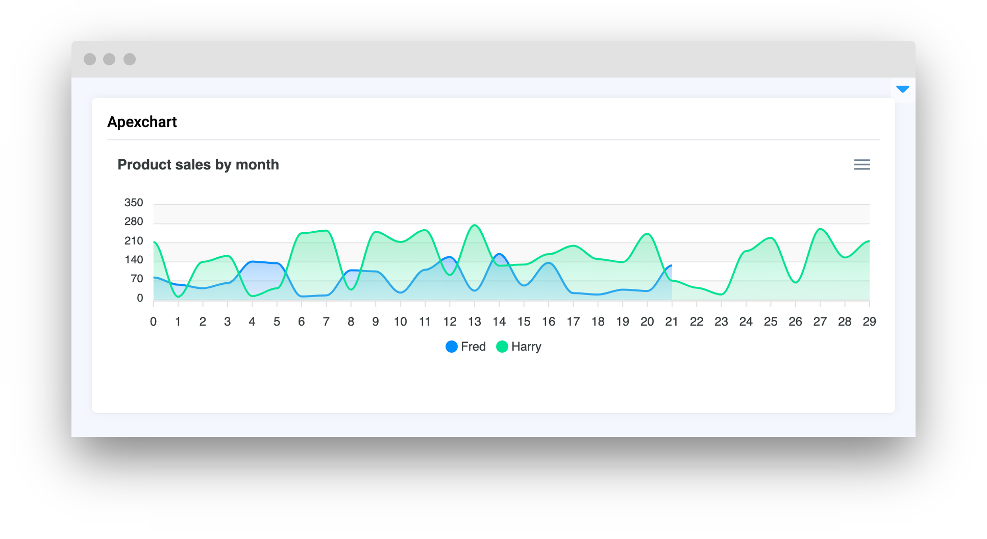This screenshot has width=987, height=539.
Task: Click the 350 y-axis label
Action: [134, 203]
